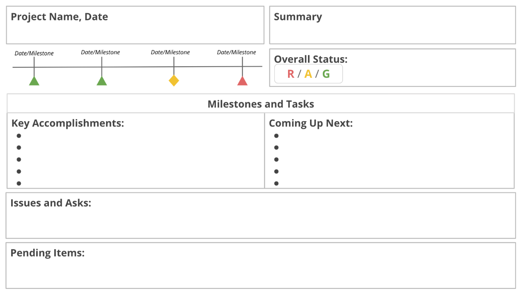Click the first Key Accomplishments bullet
Viewport: 521px width, 295px height.
tap(19, 136)
